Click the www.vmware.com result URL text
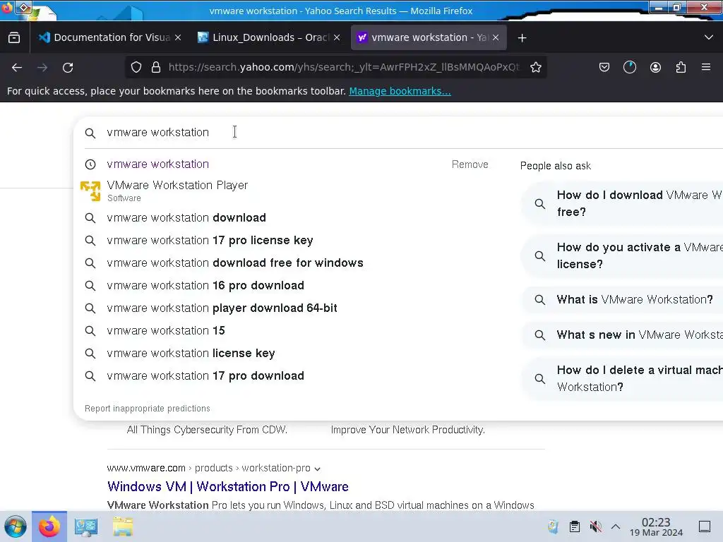Image resolution: width=723 pixels, height=542 pixels. point(146,469)
